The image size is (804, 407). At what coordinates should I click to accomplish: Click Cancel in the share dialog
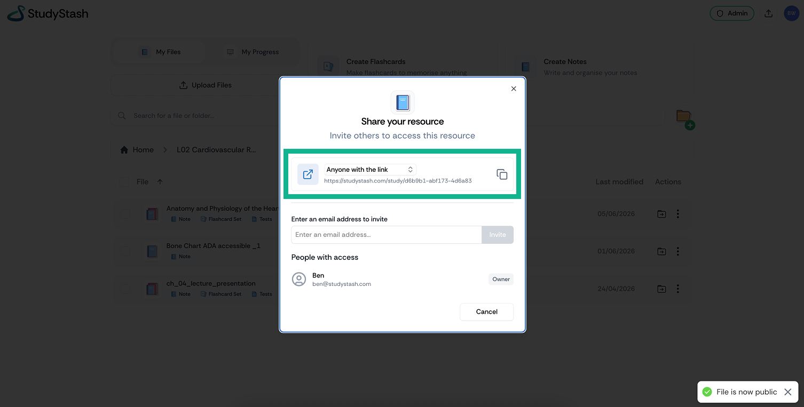[486, 312]
